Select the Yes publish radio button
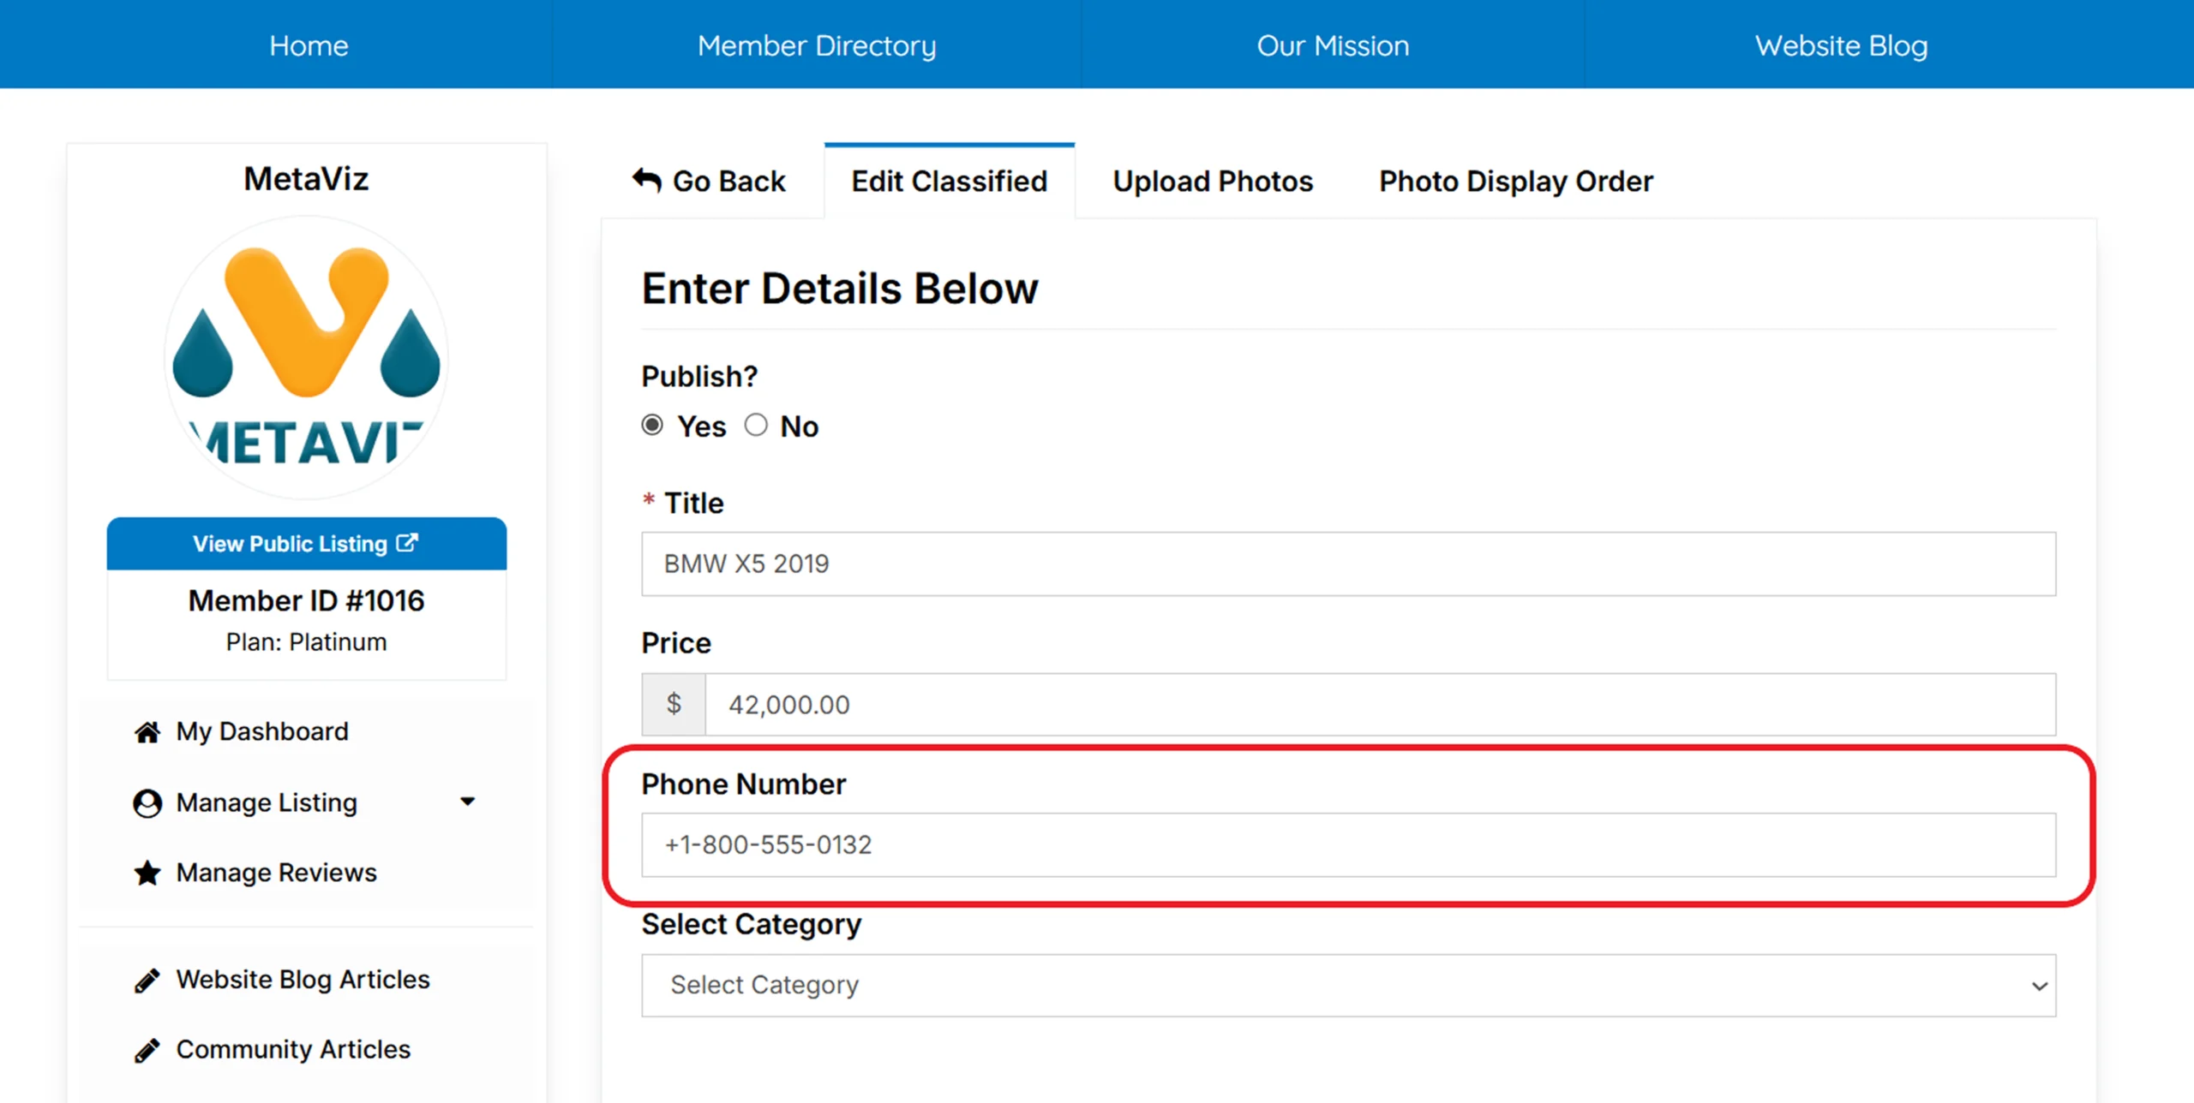The height and width of the screenshot is (1103, 2194). [x=652, y=426]
